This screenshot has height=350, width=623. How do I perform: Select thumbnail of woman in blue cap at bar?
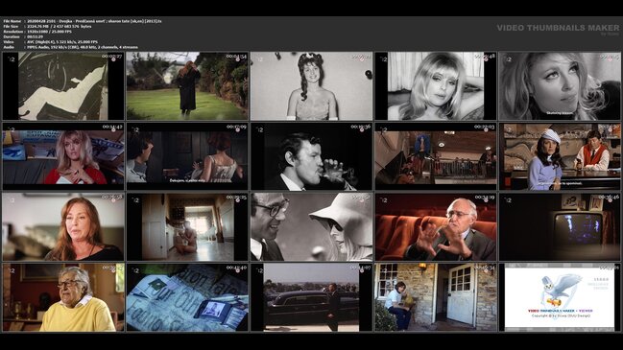560,156
